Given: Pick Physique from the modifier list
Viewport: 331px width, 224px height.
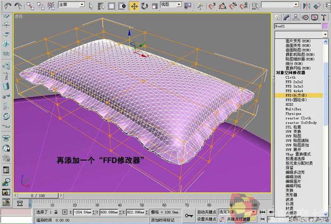Looking at the screenshot, I should tap(293, 114).
